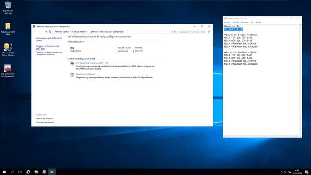This screenshot has width=311, height=175.
Task: Expand the address bar history dropdown
Action: tap(172, 32)
